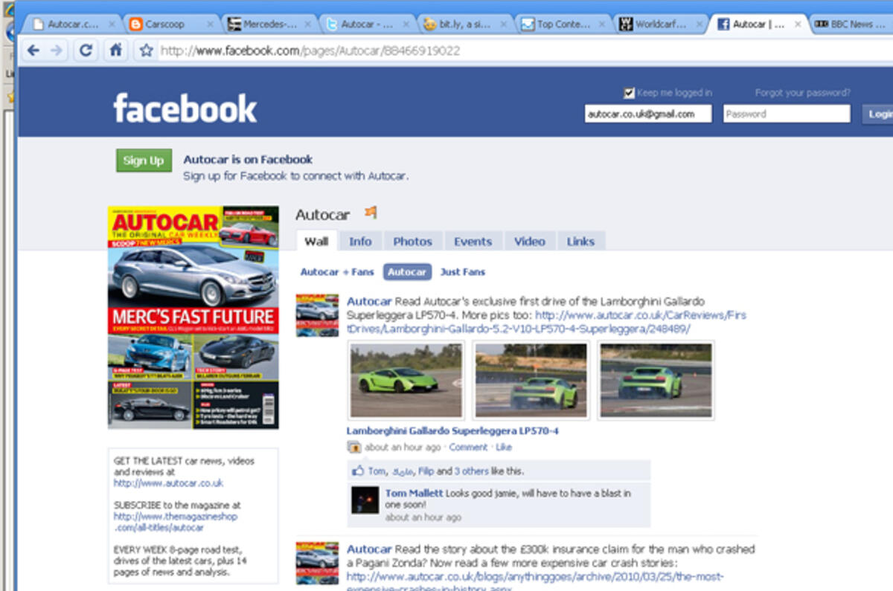Screen dimensions: 893x591
Task: Filter wall by 'Just Fans'
Action: (463, 272)
